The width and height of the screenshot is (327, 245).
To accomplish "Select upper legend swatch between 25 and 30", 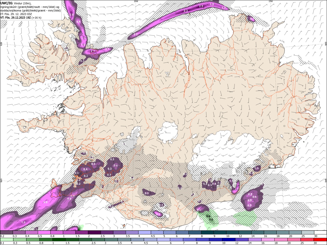I will 308,232.
